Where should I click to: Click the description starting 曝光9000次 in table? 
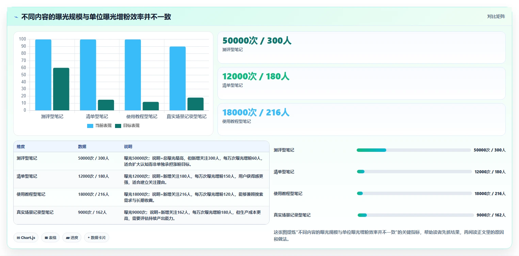193,215
